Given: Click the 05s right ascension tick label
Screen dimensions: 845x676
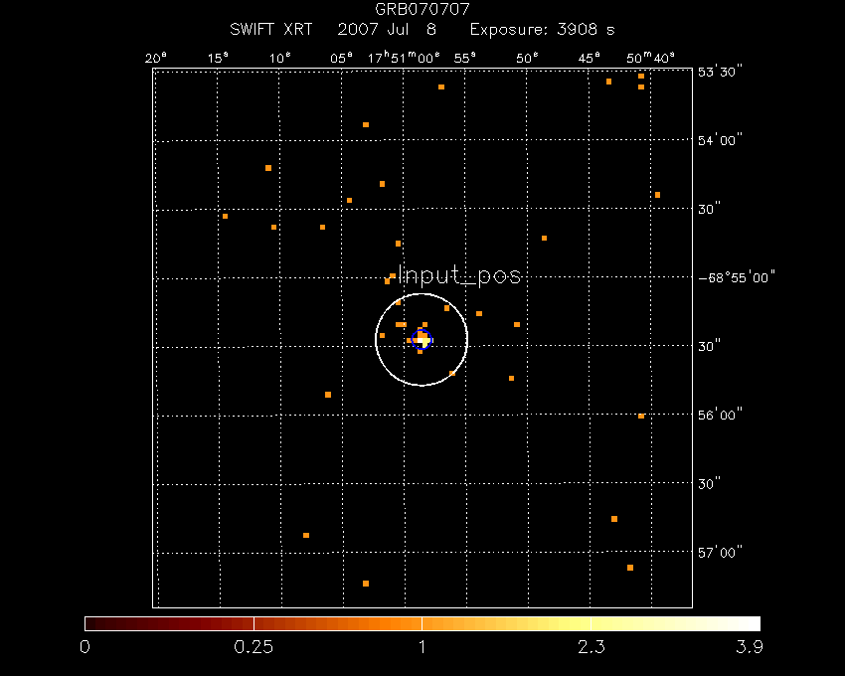Looking at the screenshot, I should click(x=342, y=59).
